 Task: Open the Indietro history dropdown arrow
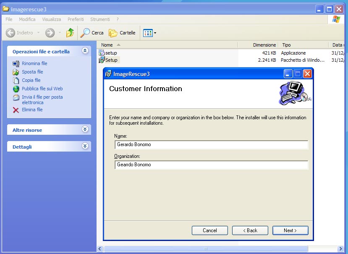point(38,33)
